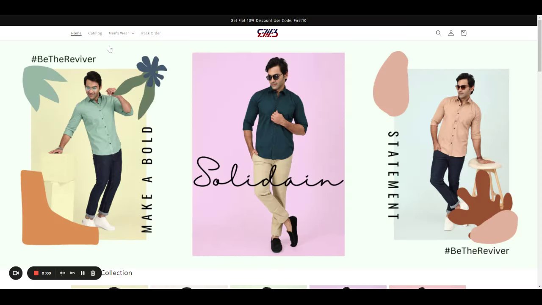The height and width of the screenshot is (305, 542).
Task: Stop recording with red square button
Action: (36, 273)
